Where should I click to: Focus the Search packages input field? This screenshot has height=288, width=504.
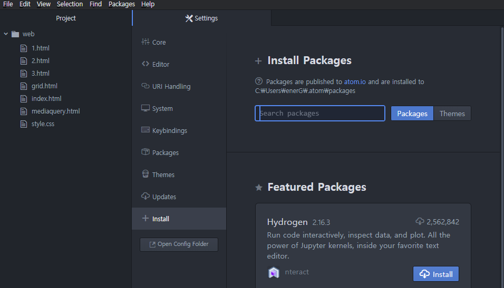click(320, 114)
